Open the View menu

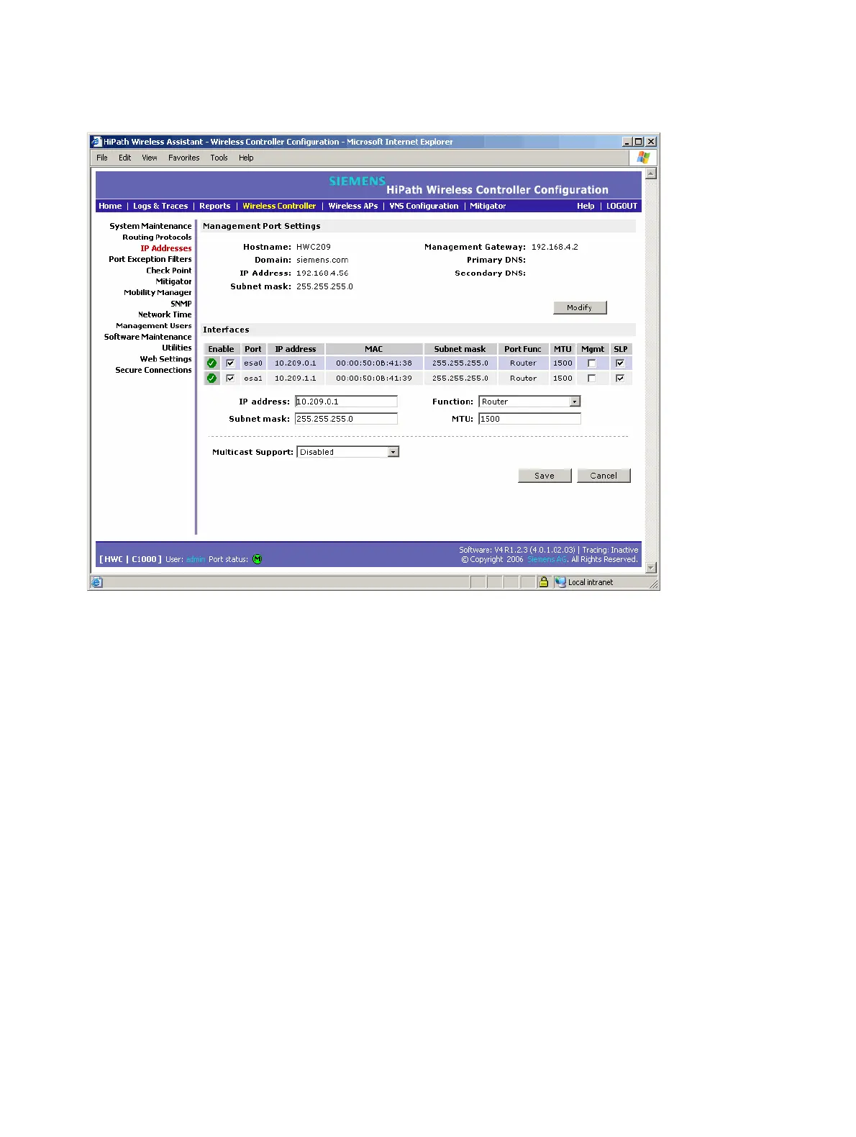point(150,158)
